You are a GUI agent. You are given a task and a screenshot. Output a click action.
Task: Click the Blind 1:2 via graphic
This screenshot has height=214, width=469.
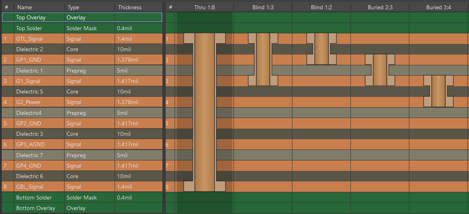(x=321, y=49)
